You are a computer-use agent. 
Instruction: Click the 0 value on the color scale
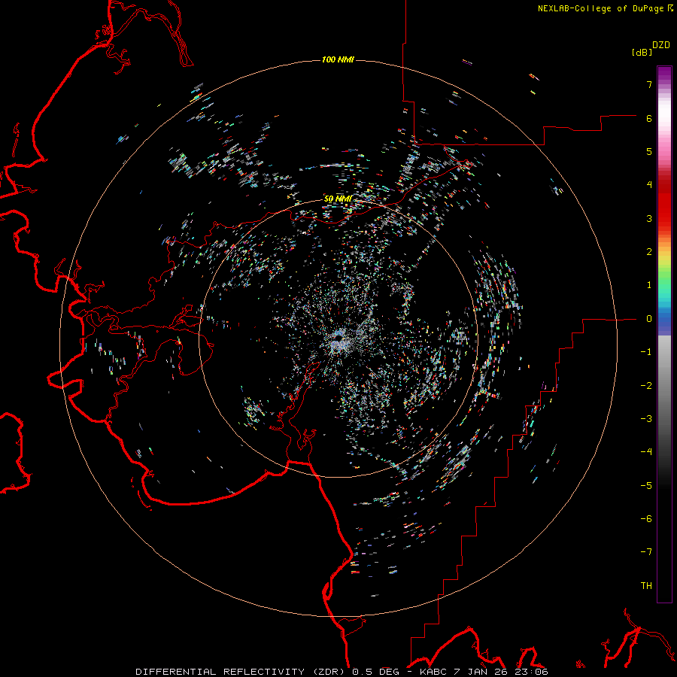point(649,319)
